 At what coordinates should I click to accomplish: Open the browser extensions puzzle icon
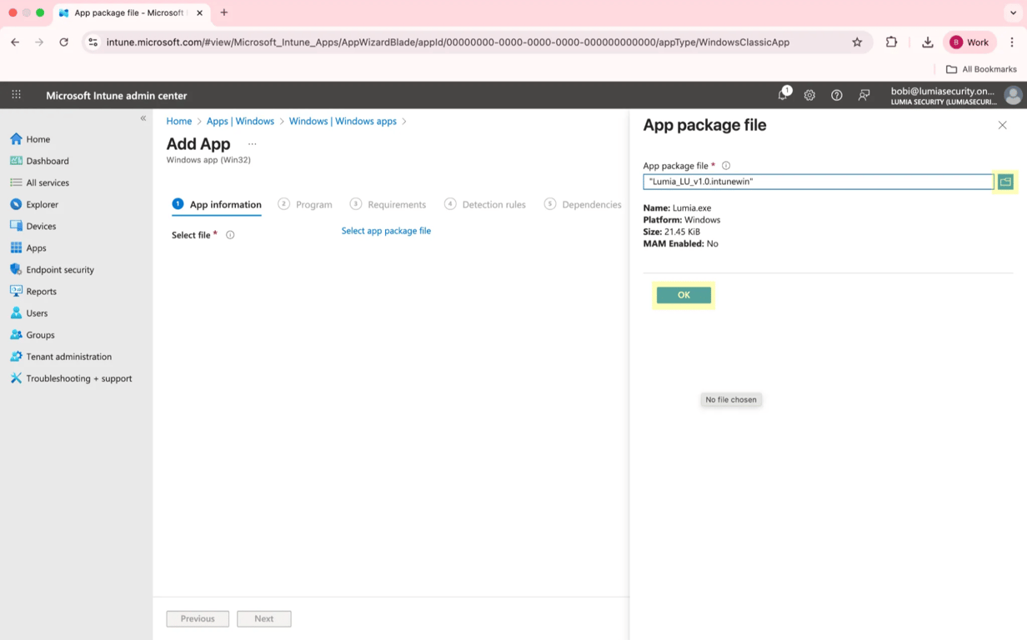pos(891,42)
